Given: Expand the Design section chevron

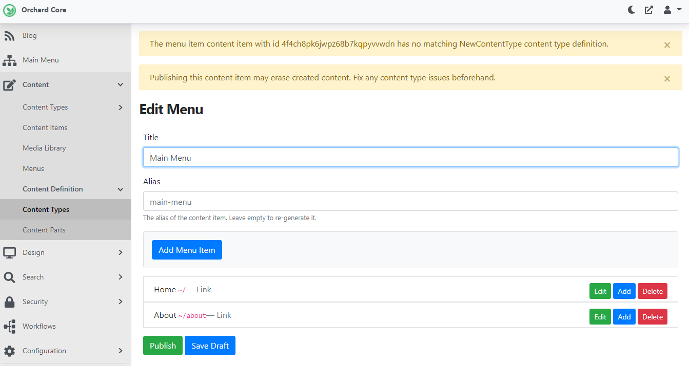Looking at the screenshot, I should [x=121, y=253].
